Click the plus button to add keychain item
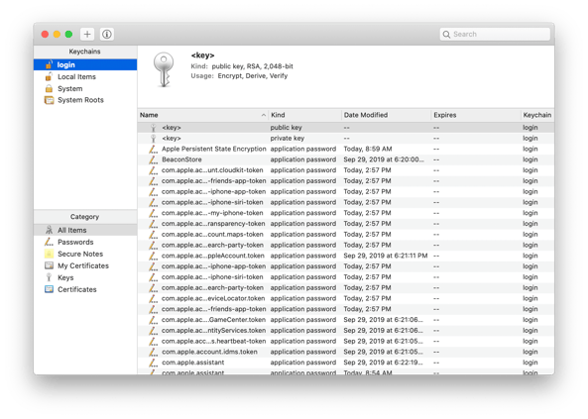Screen dimensions: 588x419 [87, 34]
